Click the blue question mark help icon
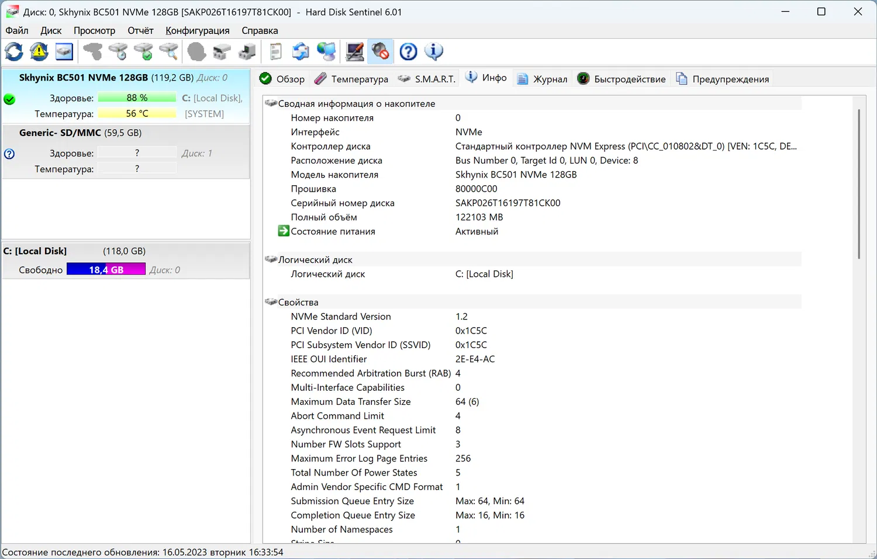The width and height of the screenshot is (877, 559). [408, 52]
